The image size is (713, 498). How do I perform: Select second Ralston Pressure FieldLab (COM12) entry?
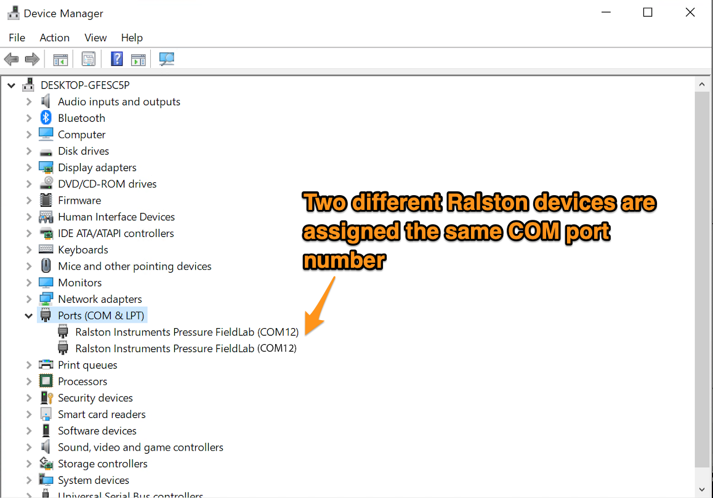pos(186,349)
